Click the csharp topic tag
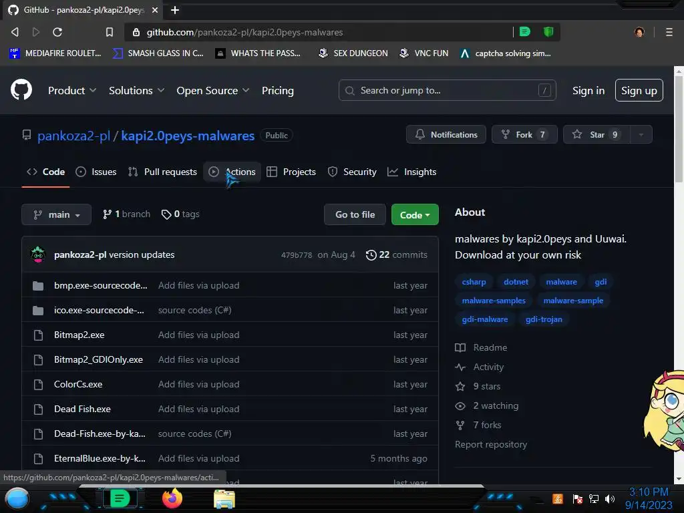 [x=474, y=282]
